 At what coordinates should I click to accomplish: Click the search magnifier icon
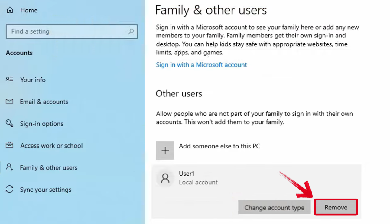pyautogui.click(x=131, y=31)
